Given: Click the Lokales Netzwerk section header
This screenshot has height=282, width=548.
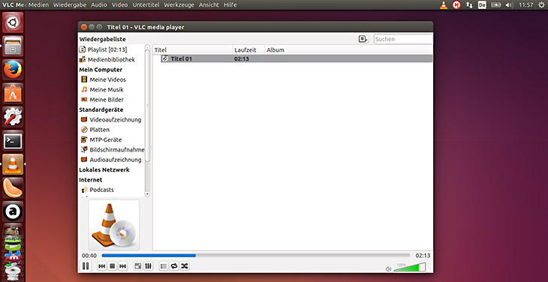Looking at the screenshot, I should (x=104, y=169).
